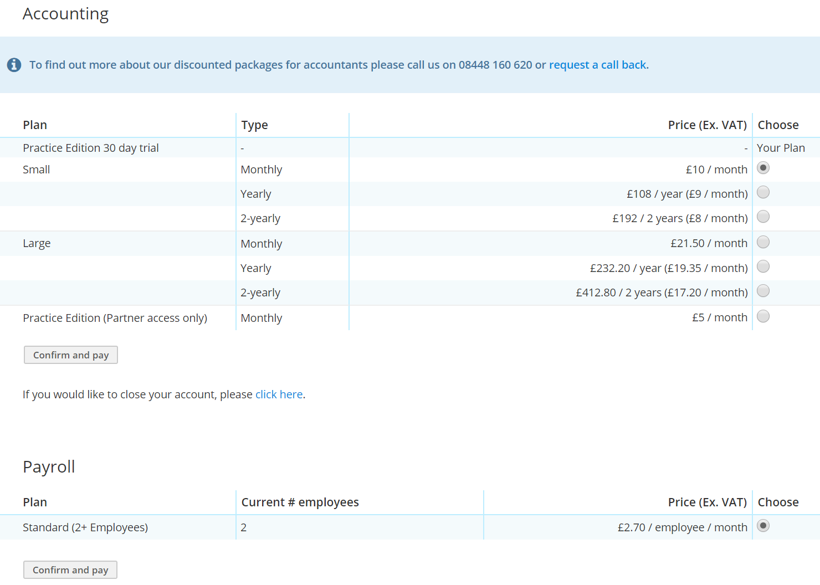Click the 'Standard (2+ Employees)' plan name

pyautogui.click(x=85, y=527)
